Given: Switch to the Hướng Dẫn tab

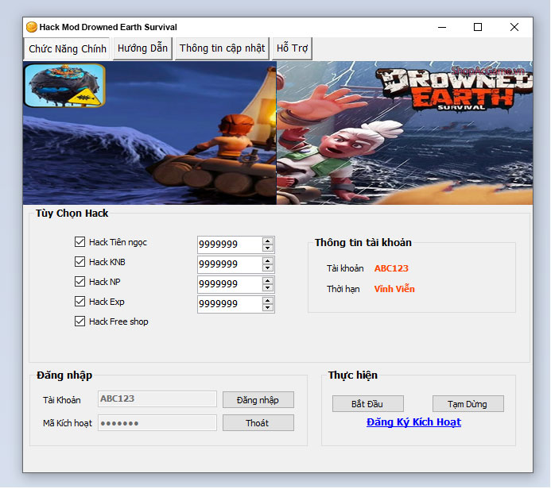Looking at the screenshot, I should [142, 48].
